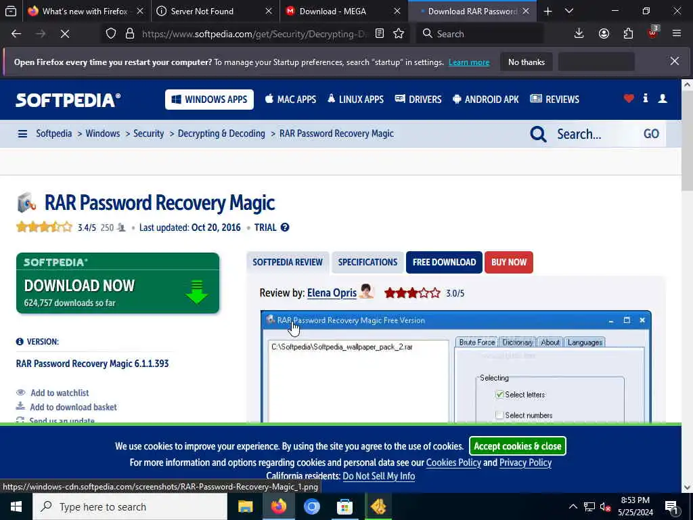Go back with the browser back arrow
The image size is (693, 520).
click(x=16, y=34)
